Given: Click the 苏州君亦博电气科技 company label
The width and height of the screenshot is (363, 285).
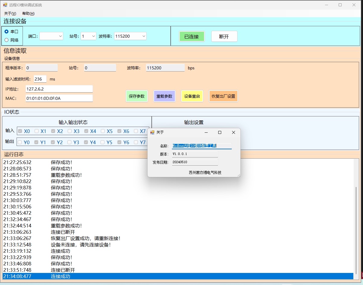Looking at the screenshot, I should tap(205, 173).
